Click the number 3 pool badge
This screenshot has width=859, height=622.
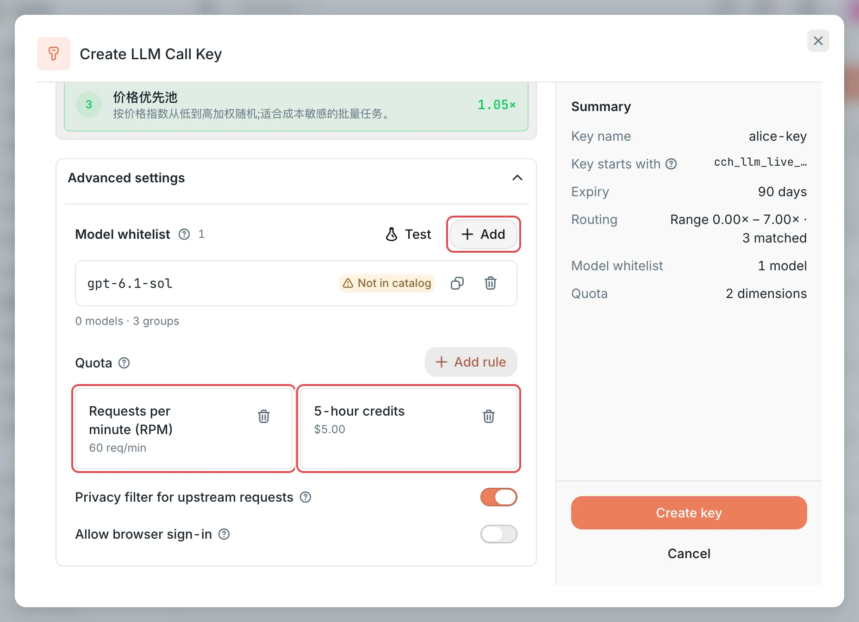tap(89, 105)
